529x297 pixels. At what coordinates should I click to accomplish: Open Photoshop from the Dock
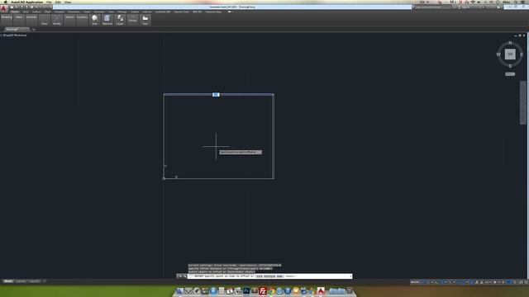tap(246, 291)
